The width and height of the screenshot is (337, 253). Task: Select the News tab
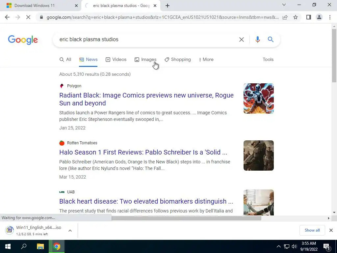(88, 60)
